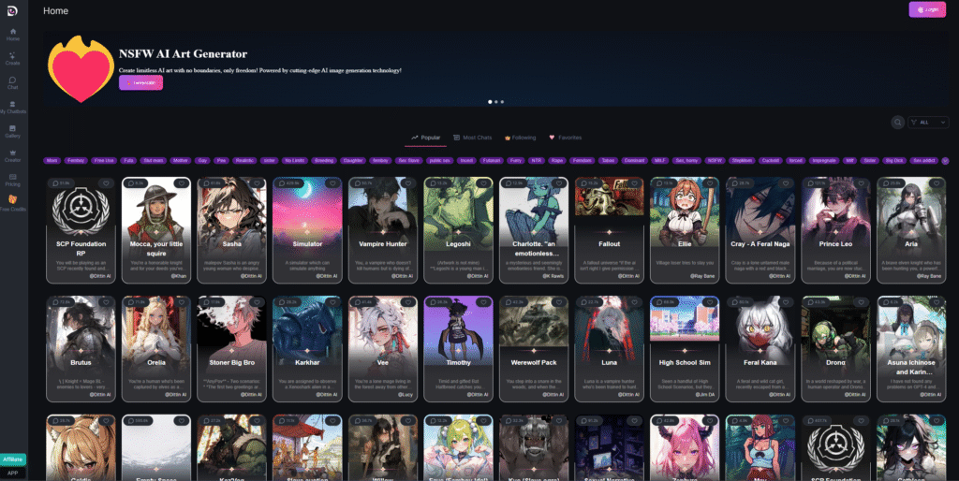This screenshot has height=481, width=959.
Task: Favorite the Mocca, your little squire card
Action: click(182, 182)
